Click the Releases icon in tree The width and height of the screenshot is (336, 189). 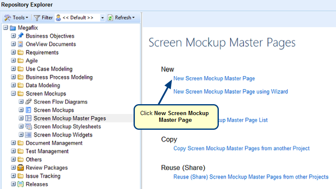[21, 184]
